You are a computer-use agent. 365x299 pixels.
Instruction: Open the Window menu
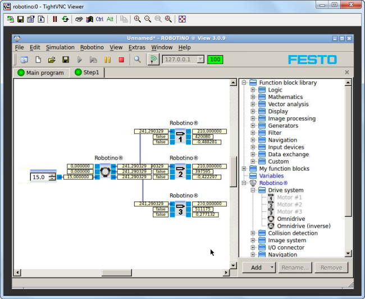tap(162, 47)
